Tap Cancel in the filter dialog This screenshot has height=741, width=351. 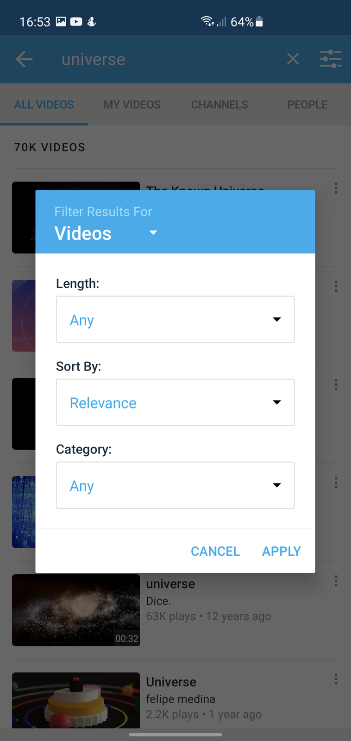click(215, 551)
